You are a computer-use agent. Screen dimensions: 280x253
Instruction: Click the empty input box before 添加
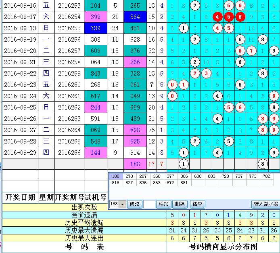pos(149,204)
